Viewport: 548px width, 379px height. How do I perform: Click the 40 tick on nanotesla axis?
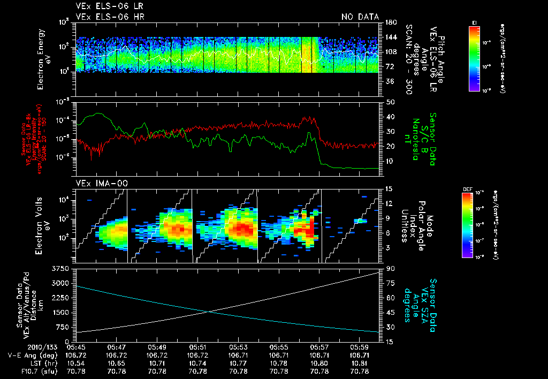tap(389, 117)
